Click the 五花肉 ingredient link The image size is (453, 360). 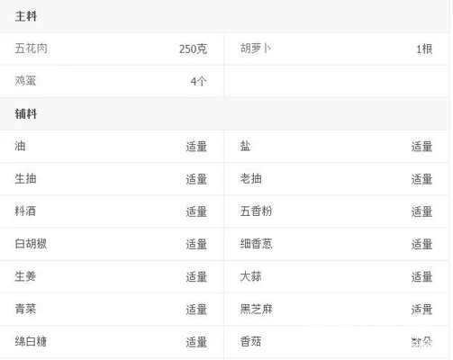[x=32, y=49]
